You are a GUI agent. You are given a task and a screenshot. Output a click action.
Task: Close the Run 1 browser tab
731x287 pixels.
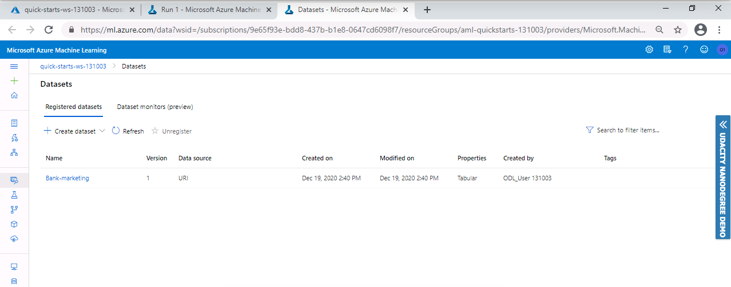[268, 10]
